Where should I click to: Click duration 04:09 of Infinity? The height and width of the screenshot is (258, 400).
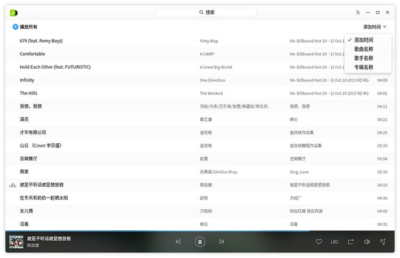[382, 80]
